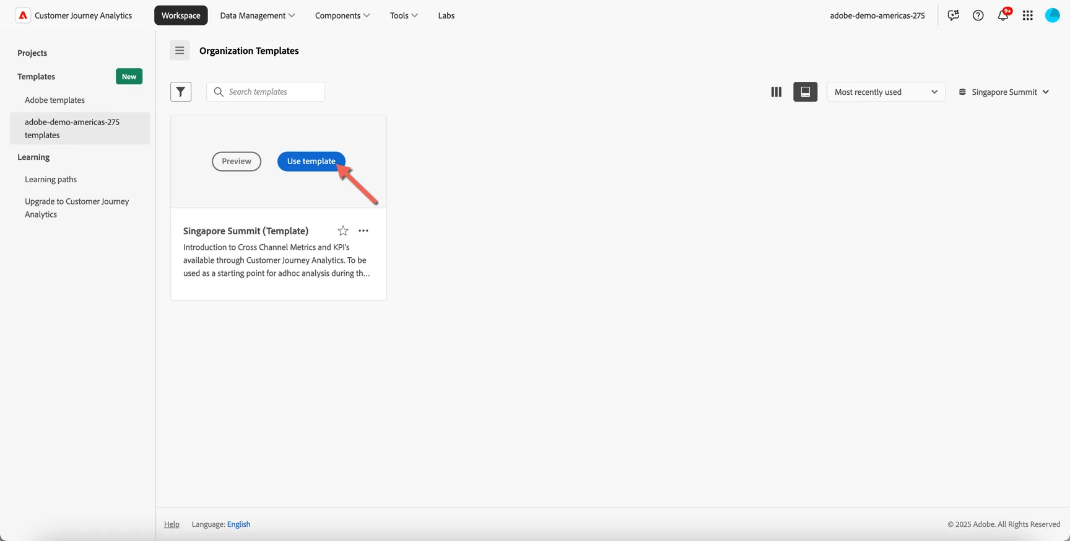Click the search magnifier icon
The image size is (1070, 541).
pyautogui.click(x=219, y=92)
